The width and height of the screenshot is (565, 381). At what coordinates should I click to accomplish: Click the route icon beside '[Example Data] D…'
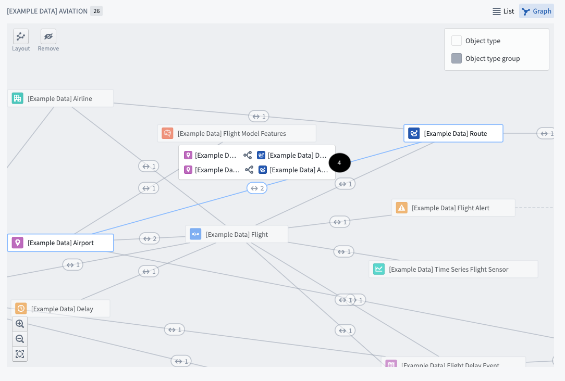click(261, 155)
